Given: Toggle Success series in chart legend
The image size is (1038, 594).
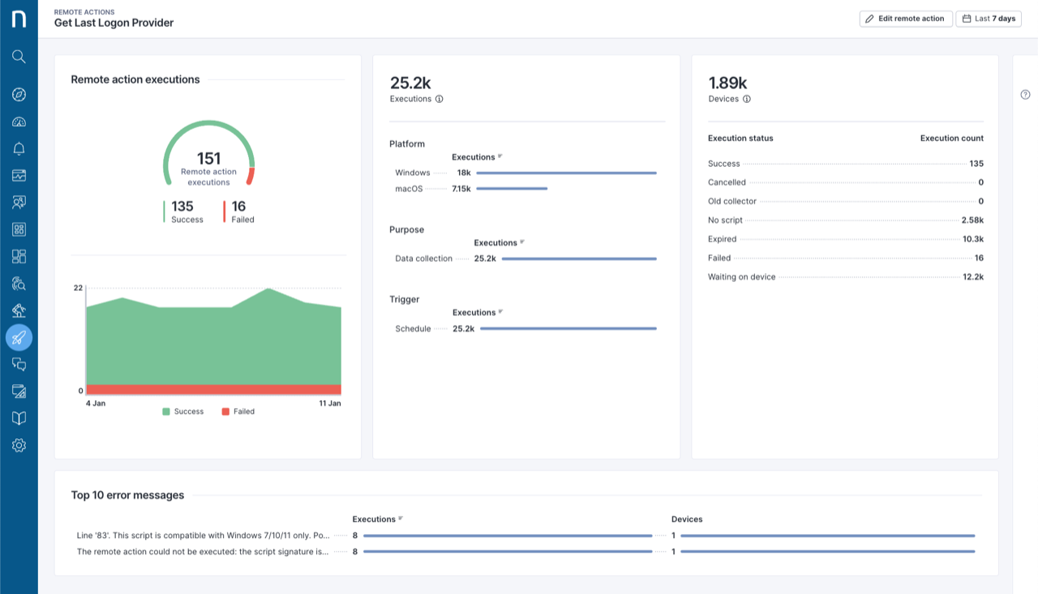Looking at the screenshot, I should click(182, 412).
